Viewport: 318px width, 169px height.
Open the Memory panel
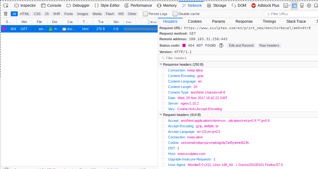coord(167,6)
